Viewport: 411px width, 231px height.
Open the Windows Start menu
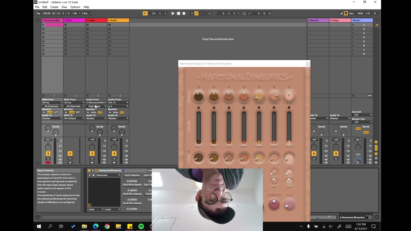[39, 227]
